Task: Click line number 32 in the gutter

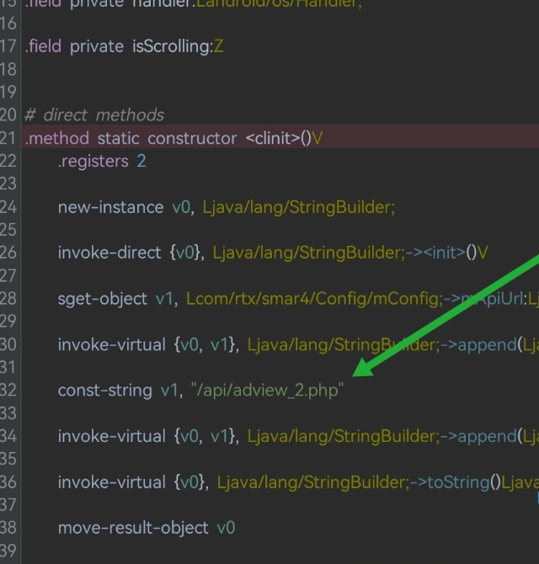Action: (x=8, y=391)
